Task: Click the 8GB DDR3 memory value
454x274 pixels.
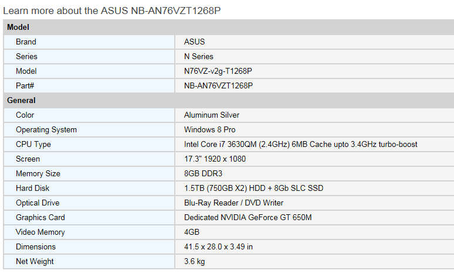Action: tap(204, 173)
